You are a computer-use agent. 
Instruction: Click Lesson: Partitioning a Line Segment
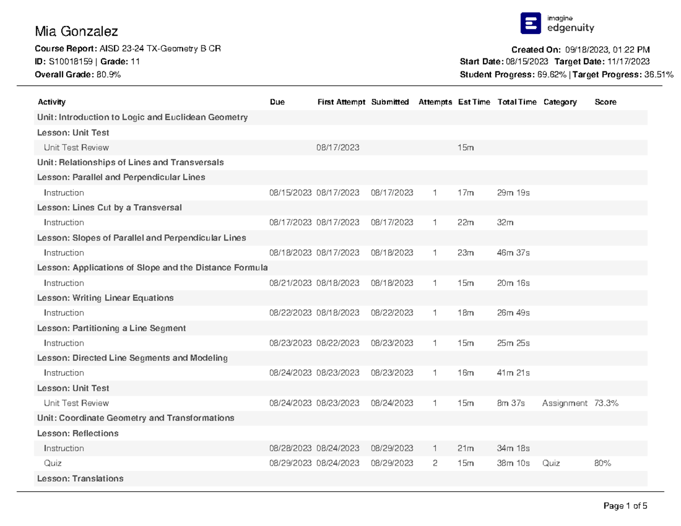[111, 328]
